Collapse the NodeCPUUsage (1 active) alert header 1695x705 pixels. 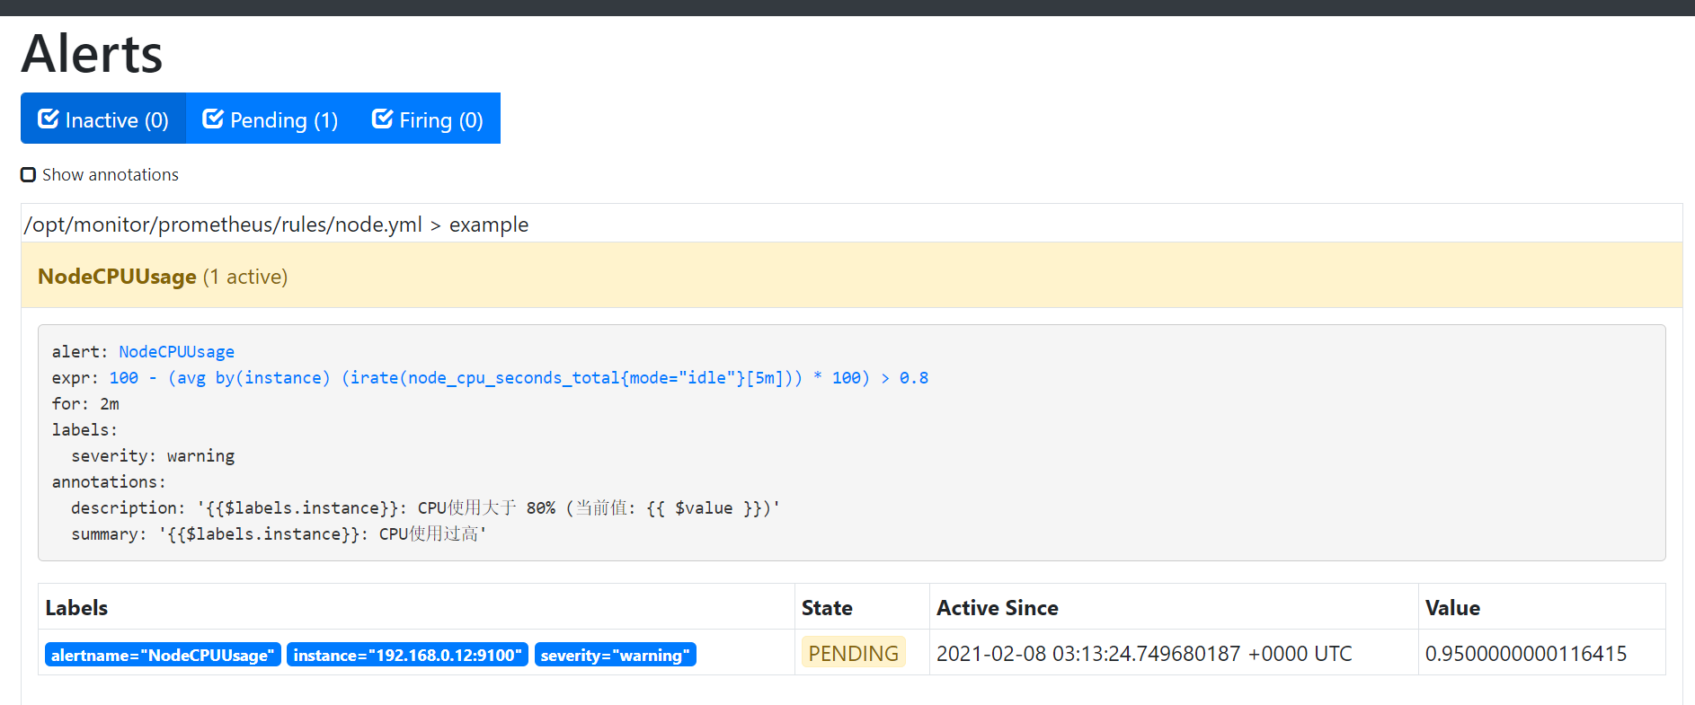coord(851,276)
